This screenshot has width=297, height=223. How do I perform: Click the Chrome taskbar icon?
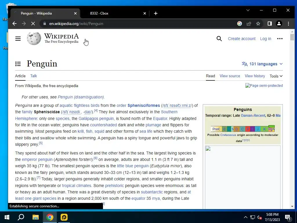coord(50,217)
